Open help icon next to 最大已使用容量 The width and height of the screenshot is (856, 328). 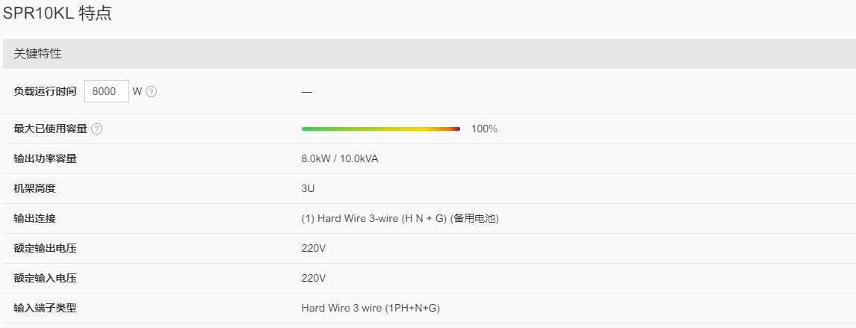tap(96, 129)
